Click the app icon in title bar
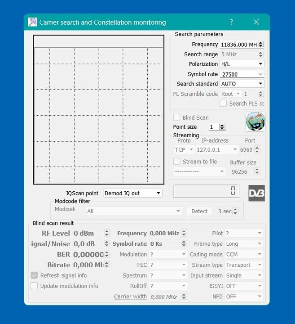The height and width of the screenshot is (324, 295). (x=32, y=22)
